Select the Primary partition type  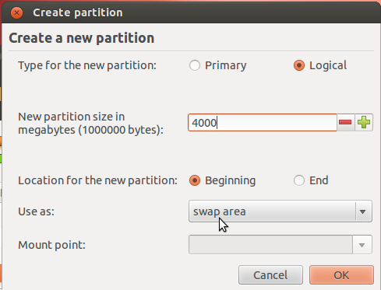point(217,65)
